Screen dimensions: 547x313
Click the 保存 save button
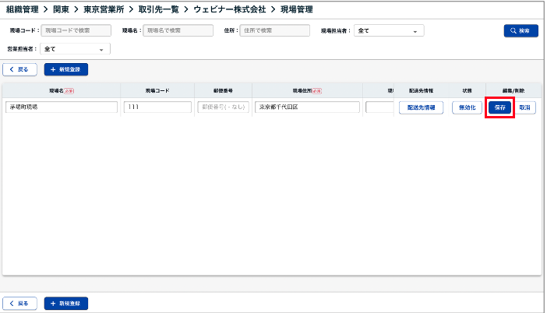500,107
